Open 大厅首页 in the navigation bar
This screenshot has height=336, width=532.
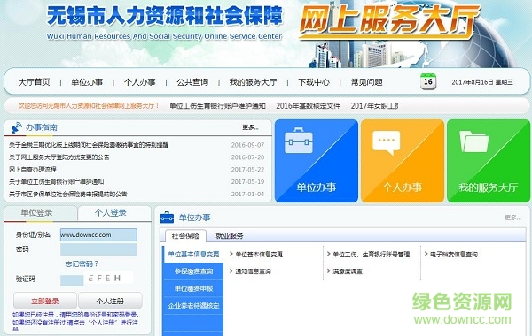point(34,82)
